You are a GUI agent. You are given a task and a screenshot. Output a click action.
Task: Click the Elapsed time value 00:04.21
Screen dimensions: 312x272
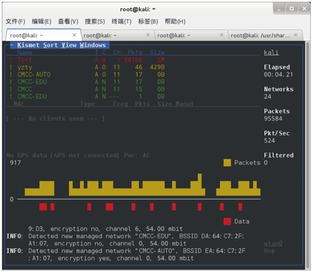coord(278,74)
